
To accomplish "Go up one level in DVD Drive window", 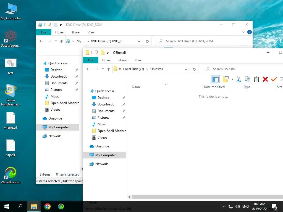I will tap(62, 41).
